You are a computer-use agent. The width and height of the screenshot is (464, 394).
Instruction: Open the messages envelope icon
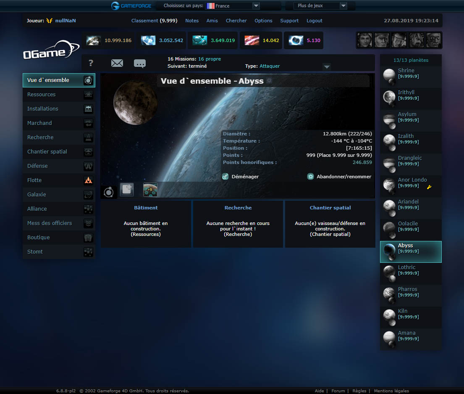[x=117, y=63]
